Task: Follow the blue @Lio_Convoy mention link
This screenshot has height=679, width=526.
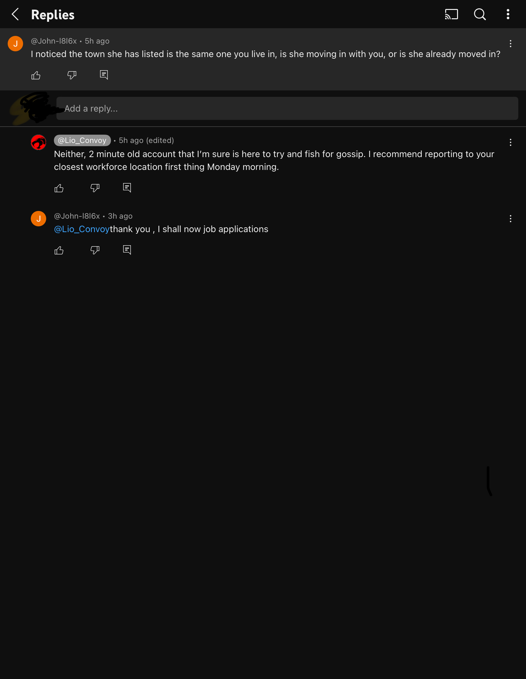Action: pyautogui.click(x=82, y=229)
